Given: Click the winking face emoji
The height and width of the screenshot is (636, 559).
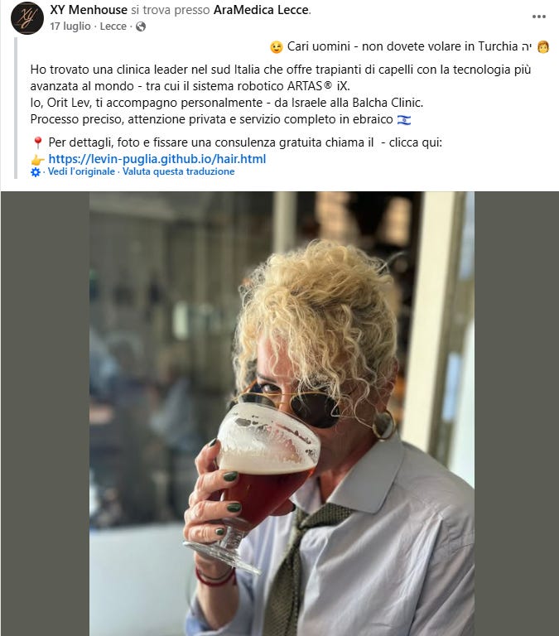Looking at the screenshot, I should (x=277, y=47).
